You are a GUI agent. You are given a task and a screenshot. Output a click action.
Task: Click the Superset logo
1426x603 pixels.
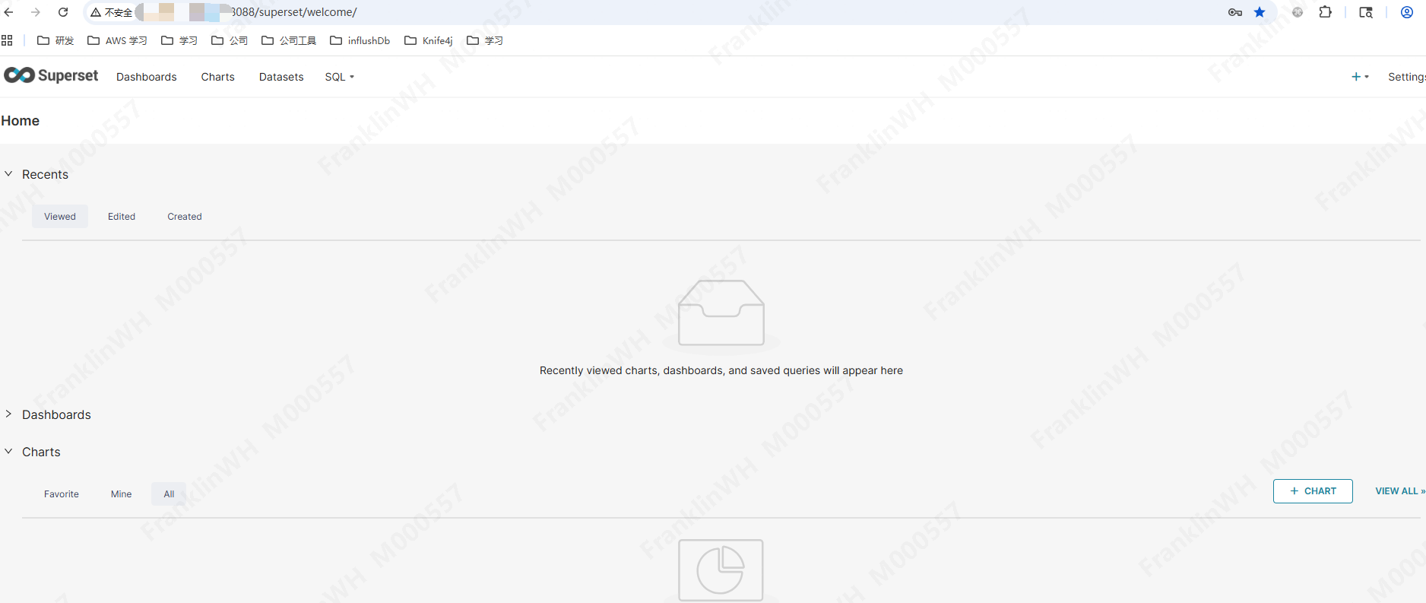pos(51,75)
